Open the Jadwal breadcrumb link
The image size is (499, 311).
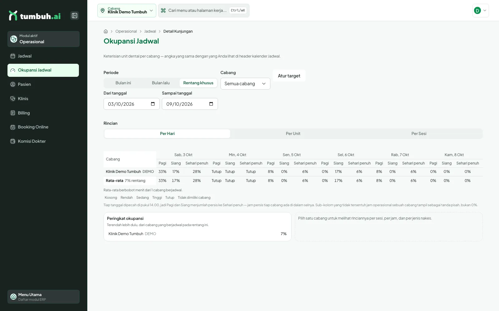click(x=150, y=31)
